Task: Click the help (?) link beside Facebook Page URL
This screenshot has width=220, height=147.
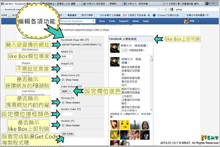Action: click(87, 40)
